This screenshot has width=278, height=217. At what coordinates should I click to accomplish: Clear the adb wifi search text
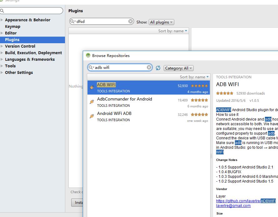[x=149, y=67]
